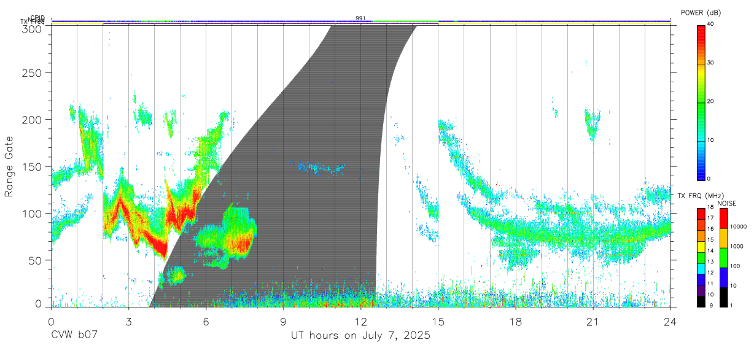This screenshot has width=754, height=348.
Task: Click the 1 noise legend label
Action: click(731, 305)
